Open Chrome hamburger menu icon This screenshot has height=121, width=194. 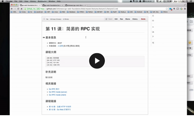pos(185,9)
